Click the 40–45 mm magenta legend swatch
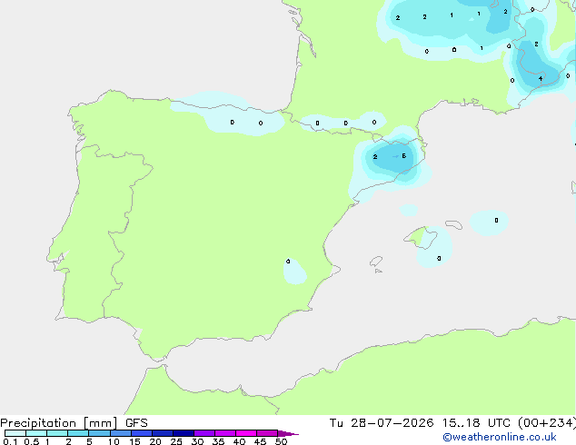 tap(246, 433)
